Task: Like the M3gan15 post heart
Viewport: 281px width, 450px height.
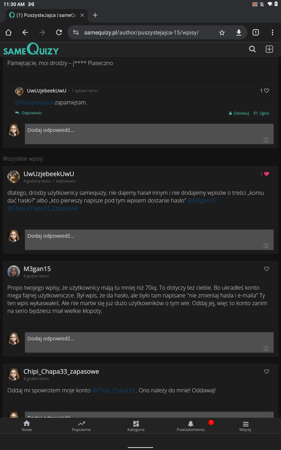Action: pos(267,269)
